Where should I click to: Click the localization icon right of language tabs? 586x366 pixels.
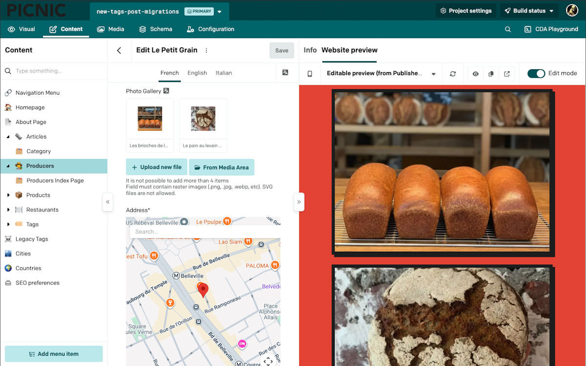pyautogui.click(x=285, y=73)
